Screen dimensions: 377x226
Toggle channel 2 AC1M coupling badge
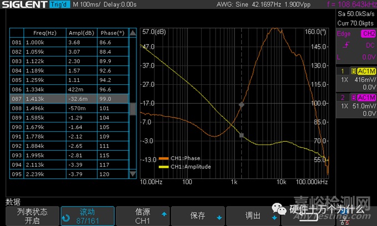366,97
